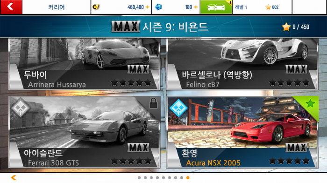Select the 바르셀로나 (역방향) Felino cB7 race

coord(242,64)
